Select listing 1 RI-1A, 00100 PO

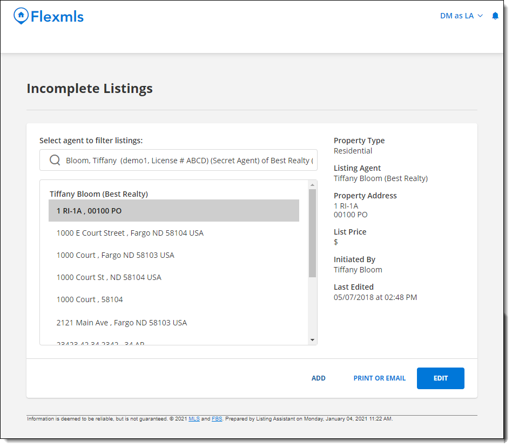point(174,211)
